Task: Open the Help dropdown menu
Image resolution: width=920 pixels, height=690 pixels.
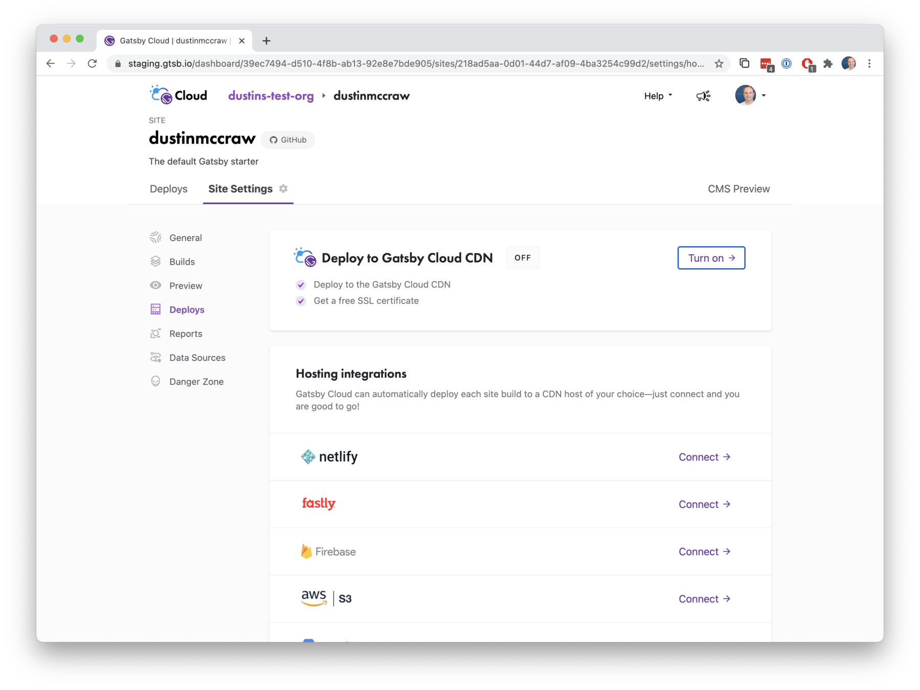Action: coord(658,96)
